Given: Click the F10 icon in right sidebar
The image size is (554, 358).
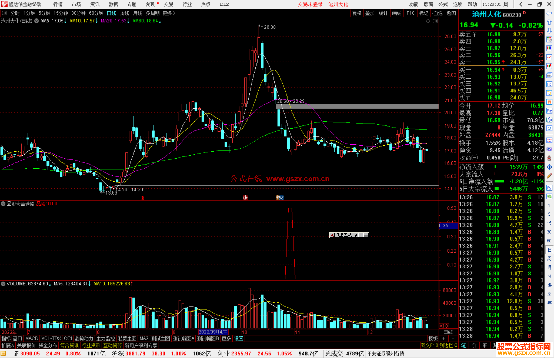Looking at the screenshot, I should click(x=549, y=84).
